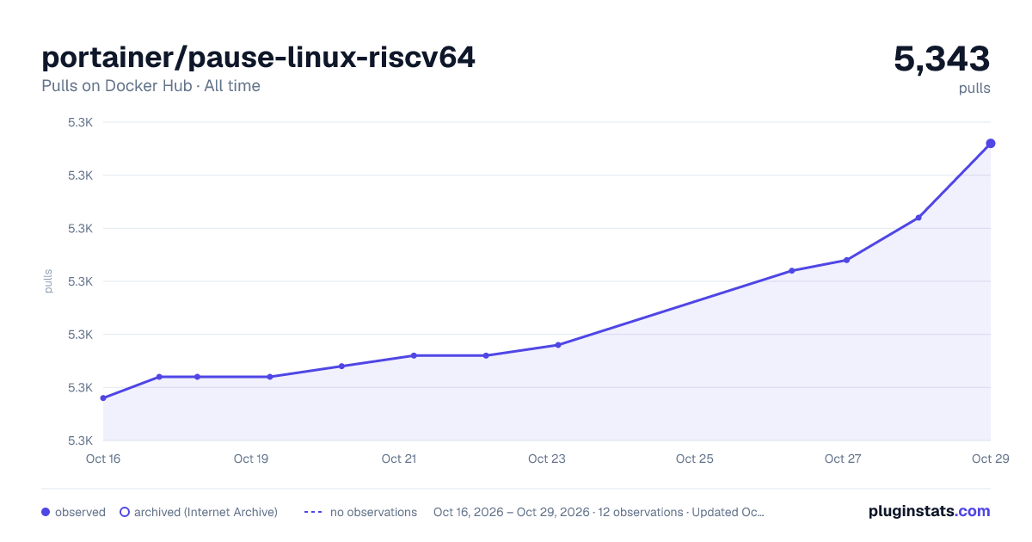This screenshot has width=1032, height=542.
Task: Click the 'Oct 25' x-axis label
Action: (695, 459)
